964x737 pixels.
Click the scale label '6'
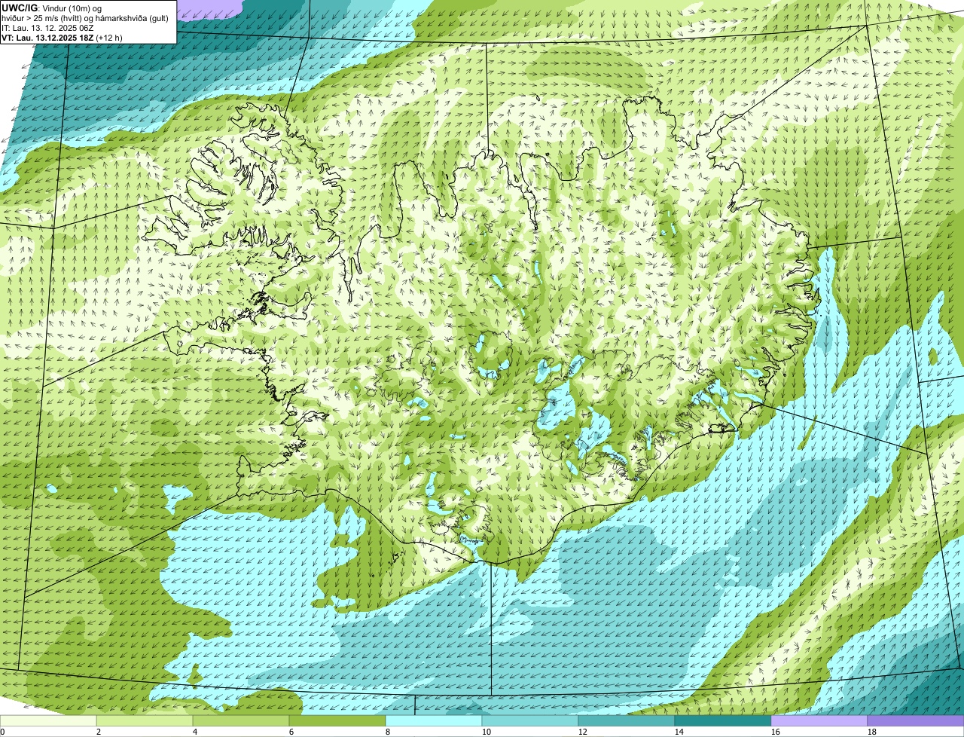pos(291,732)
